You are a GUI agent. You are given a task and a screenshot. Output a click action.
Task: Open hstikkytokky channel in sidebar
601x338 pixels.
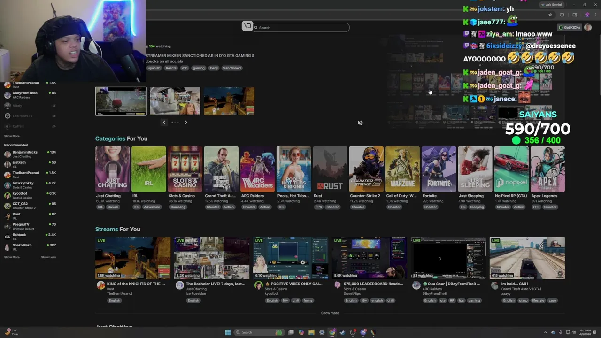pos(30,185)
